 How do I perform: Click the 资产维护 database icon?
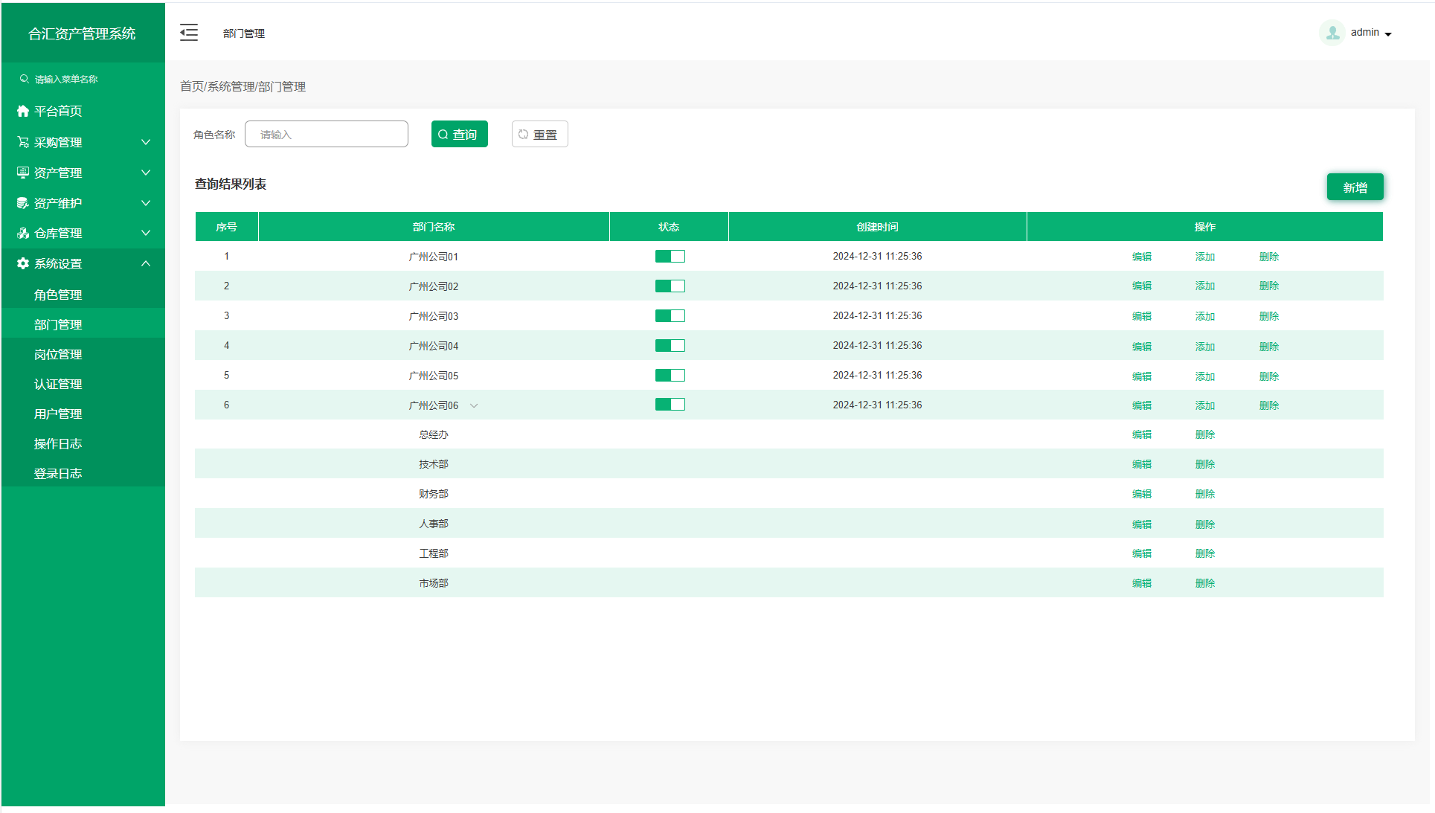pyautogui.click(x=23, y=203)
